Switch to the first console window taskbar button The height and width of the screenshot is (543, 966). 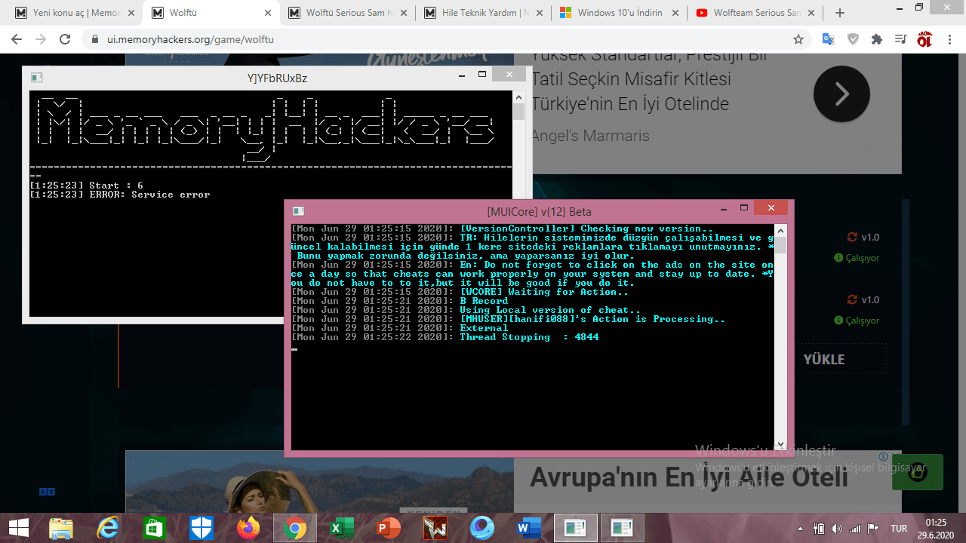575,528
